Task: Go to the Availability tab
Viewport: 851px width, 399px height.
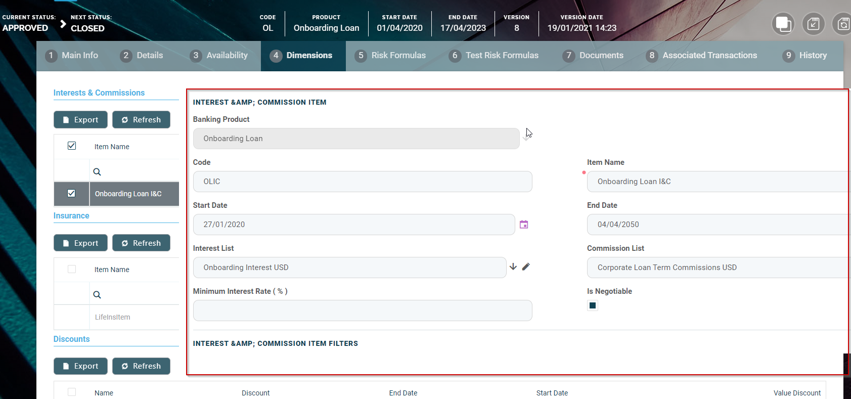Action: click(x=219, y=56)
